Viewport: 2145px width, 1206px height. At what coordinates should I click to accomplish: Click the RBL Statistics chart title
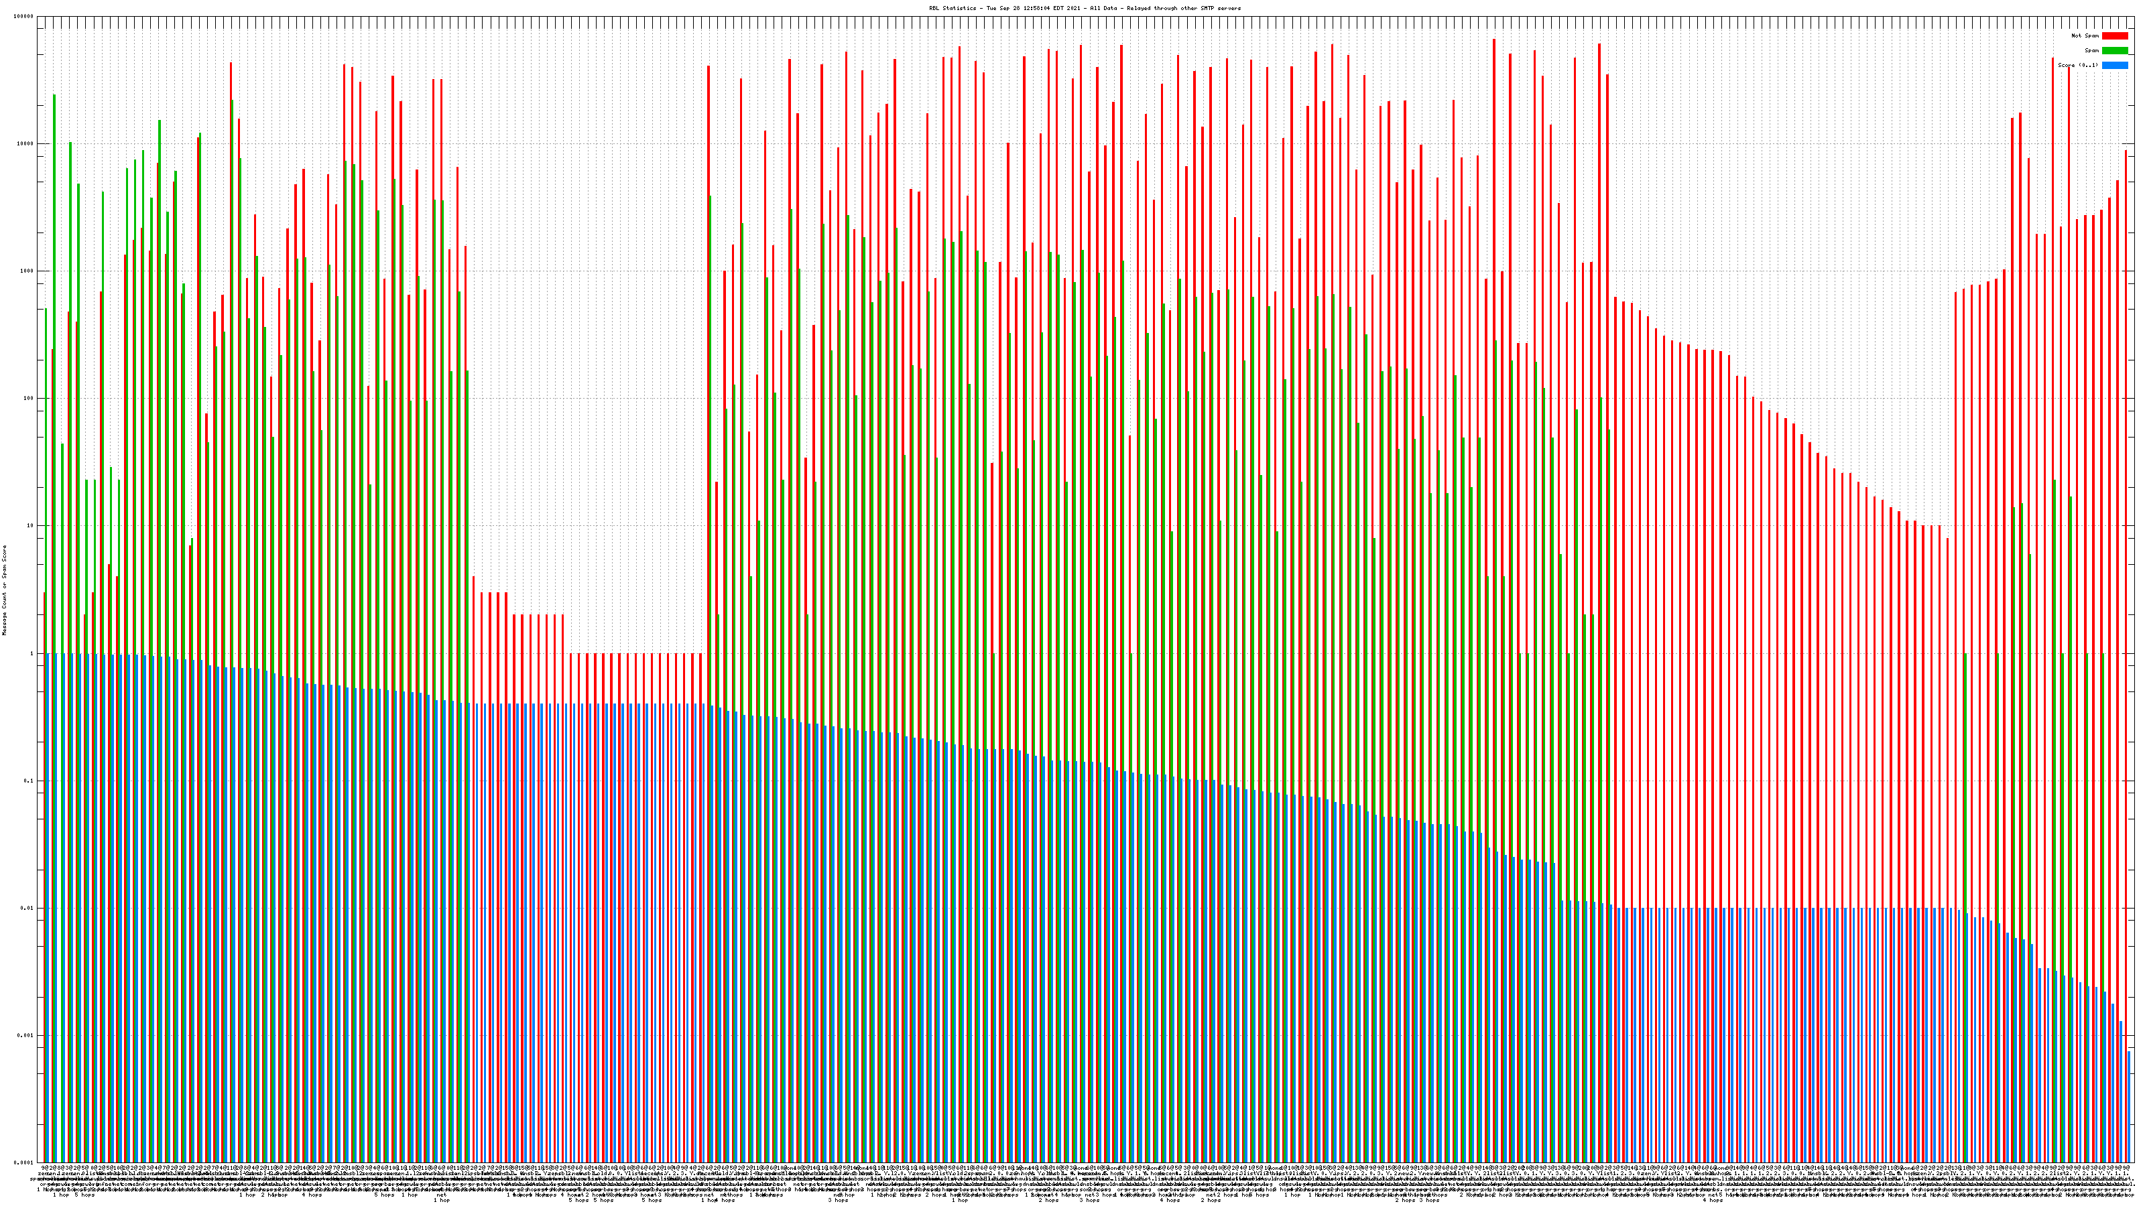(x=1084, y=8)
